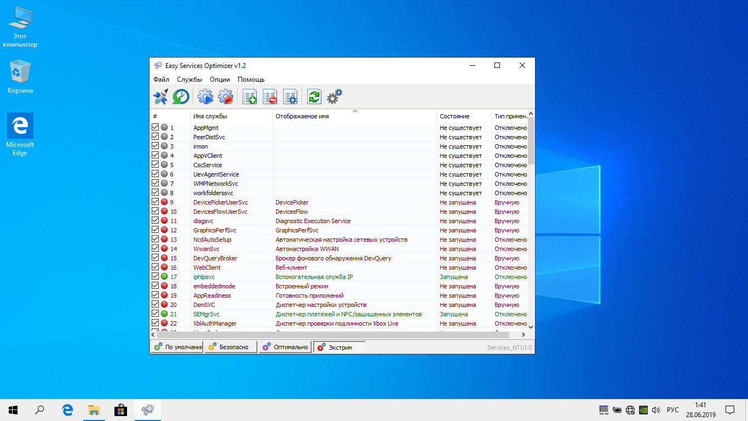The image size is (748, 421).
Task: Select the Оптимально preset button
Action: (x=285, y=347)
